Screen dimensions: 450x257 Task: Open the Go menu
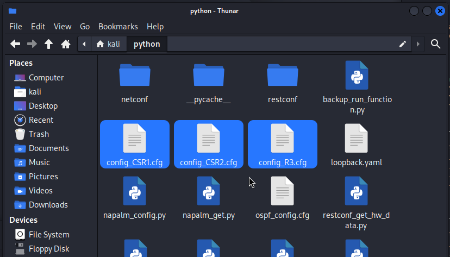click(85, 27)
